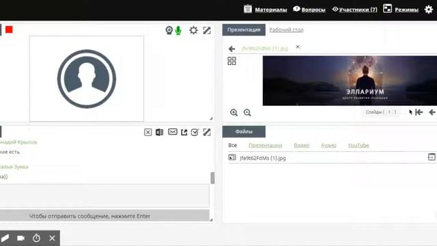Export chat to Excel icon

[x=159, y=132]
